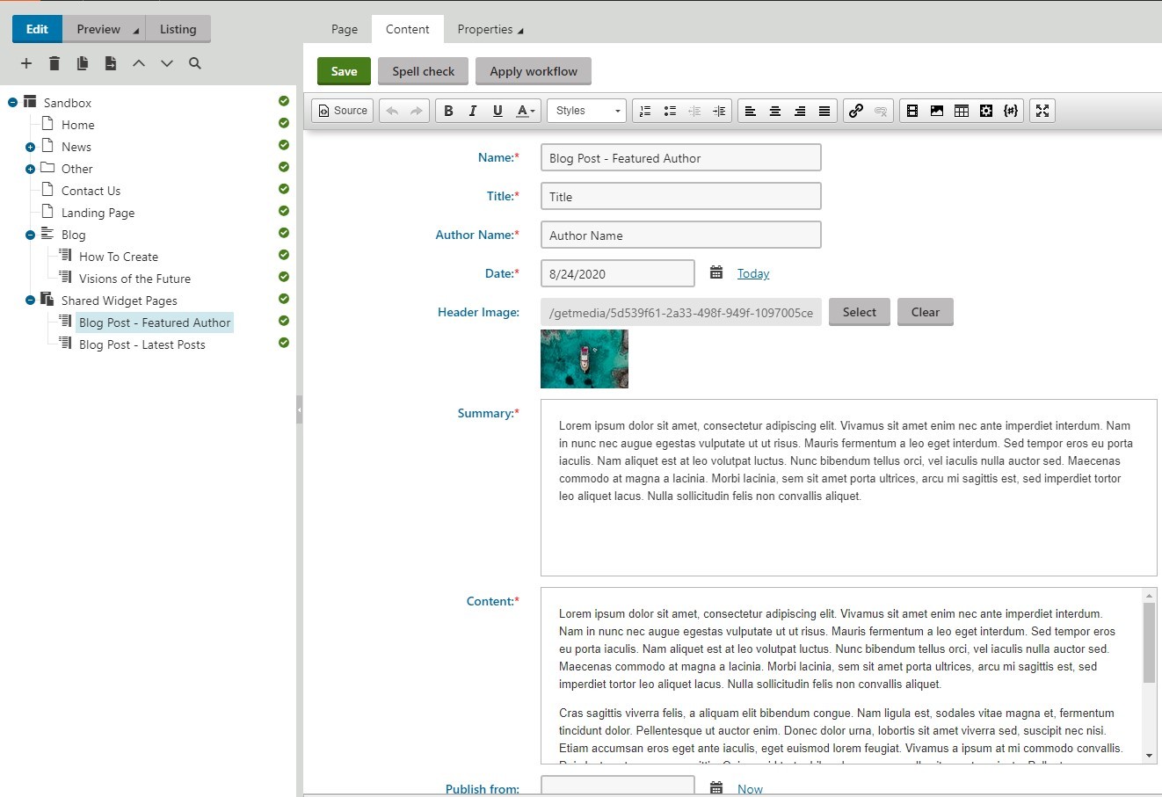Click the insert link chain icon
The width and height of the screenshot is (1162, 797).
(856, 111)
